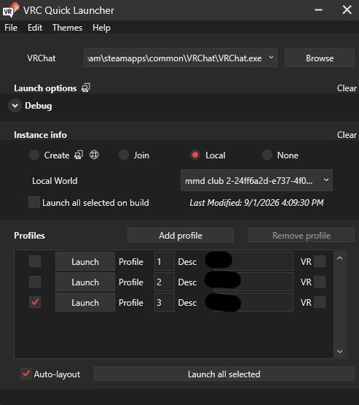Click the copy icon next to Create
Viewport: 359px width, 405px height.
click(79, 155)
